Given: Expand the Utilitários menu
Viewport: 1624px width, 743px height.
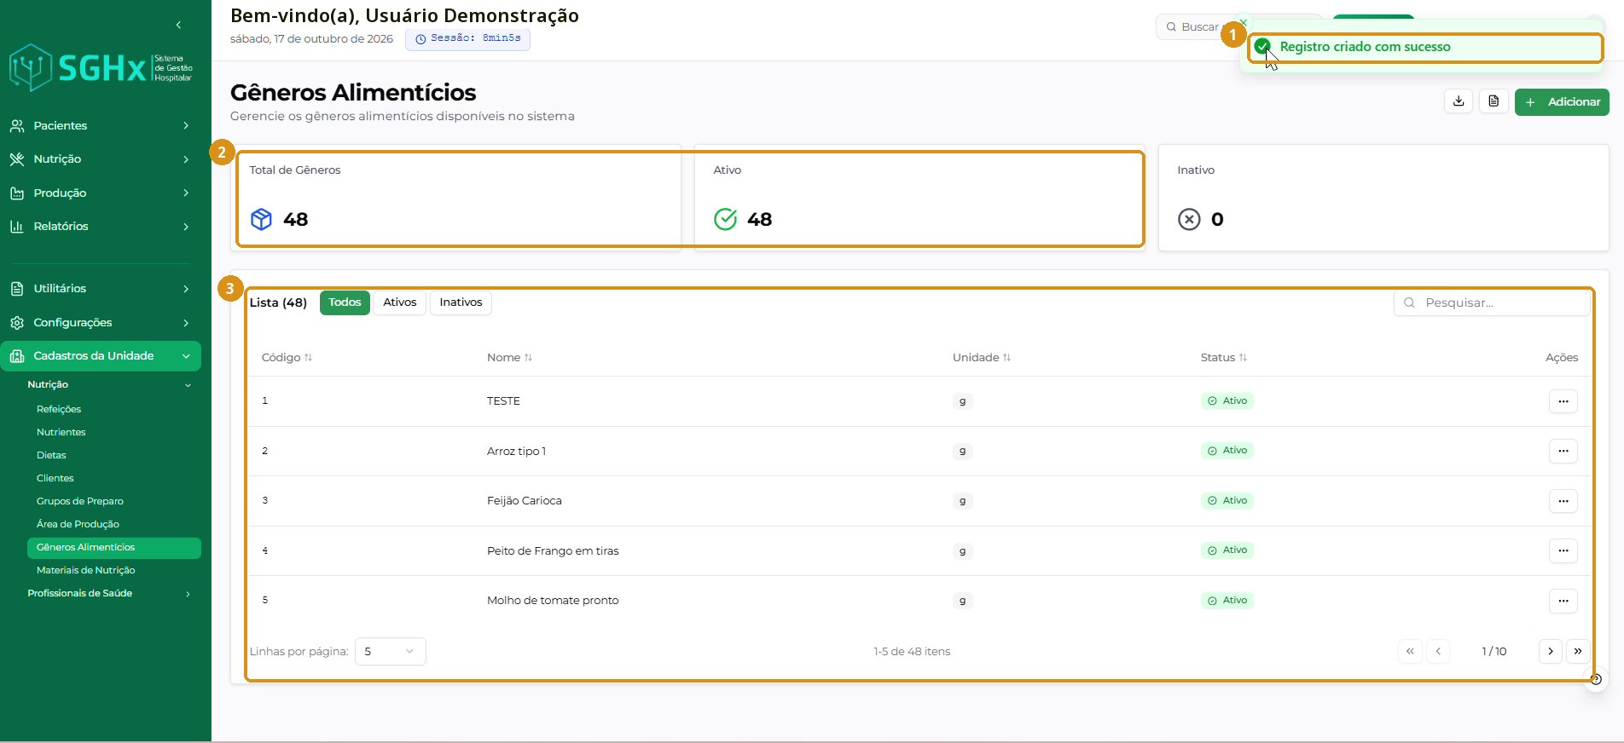Looking at the screenshot, I should (x=101, y=289).
